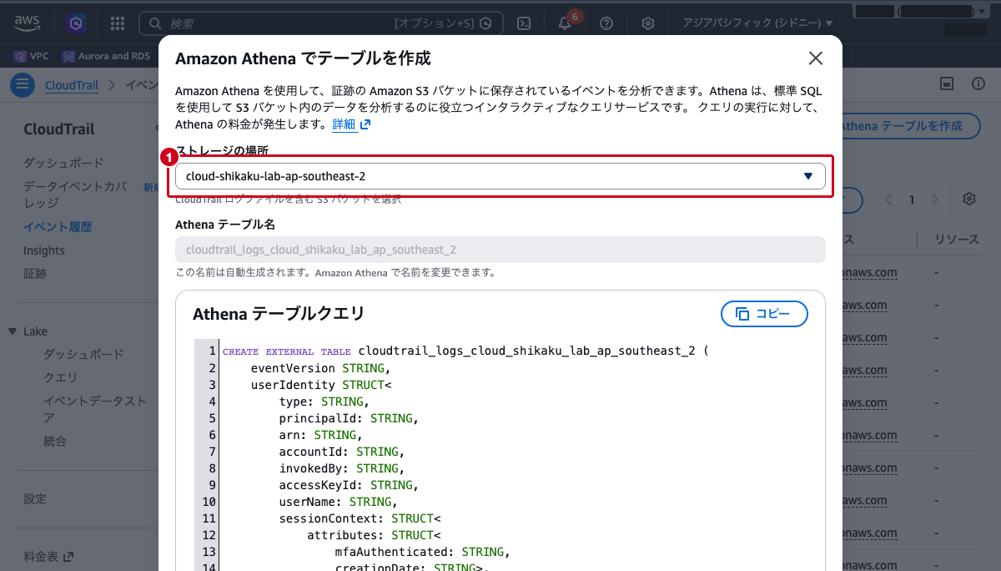Click the mfaAuthenticated: STRING code line
The height and width of the screenshot is (571, 1001).
pyautogui.click(x=422, y=551)
